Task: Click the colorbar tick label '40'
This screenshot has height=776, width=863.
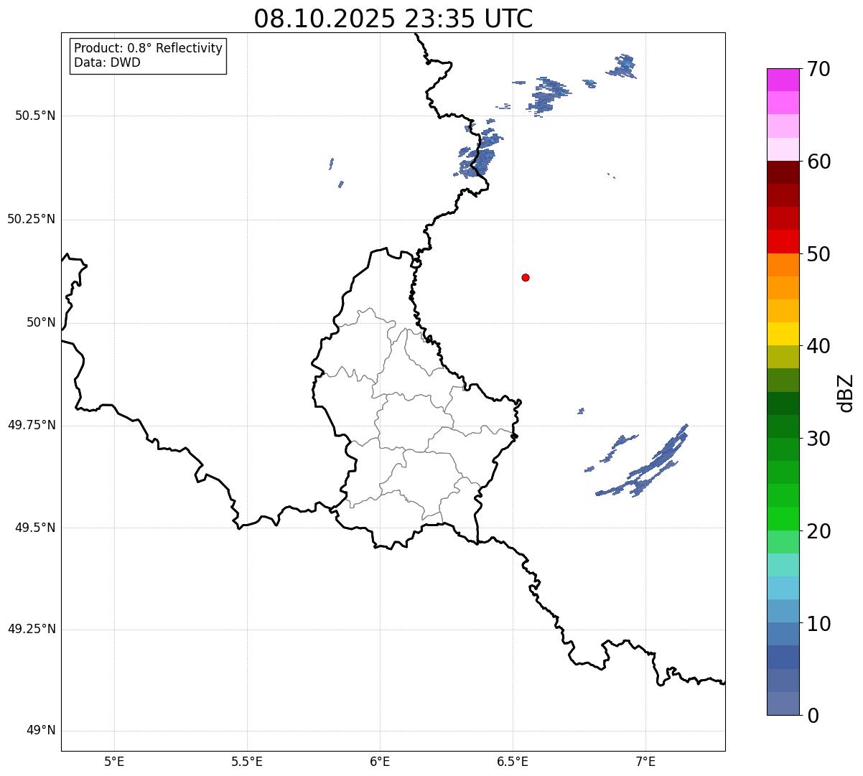Action: pos(818,346)
